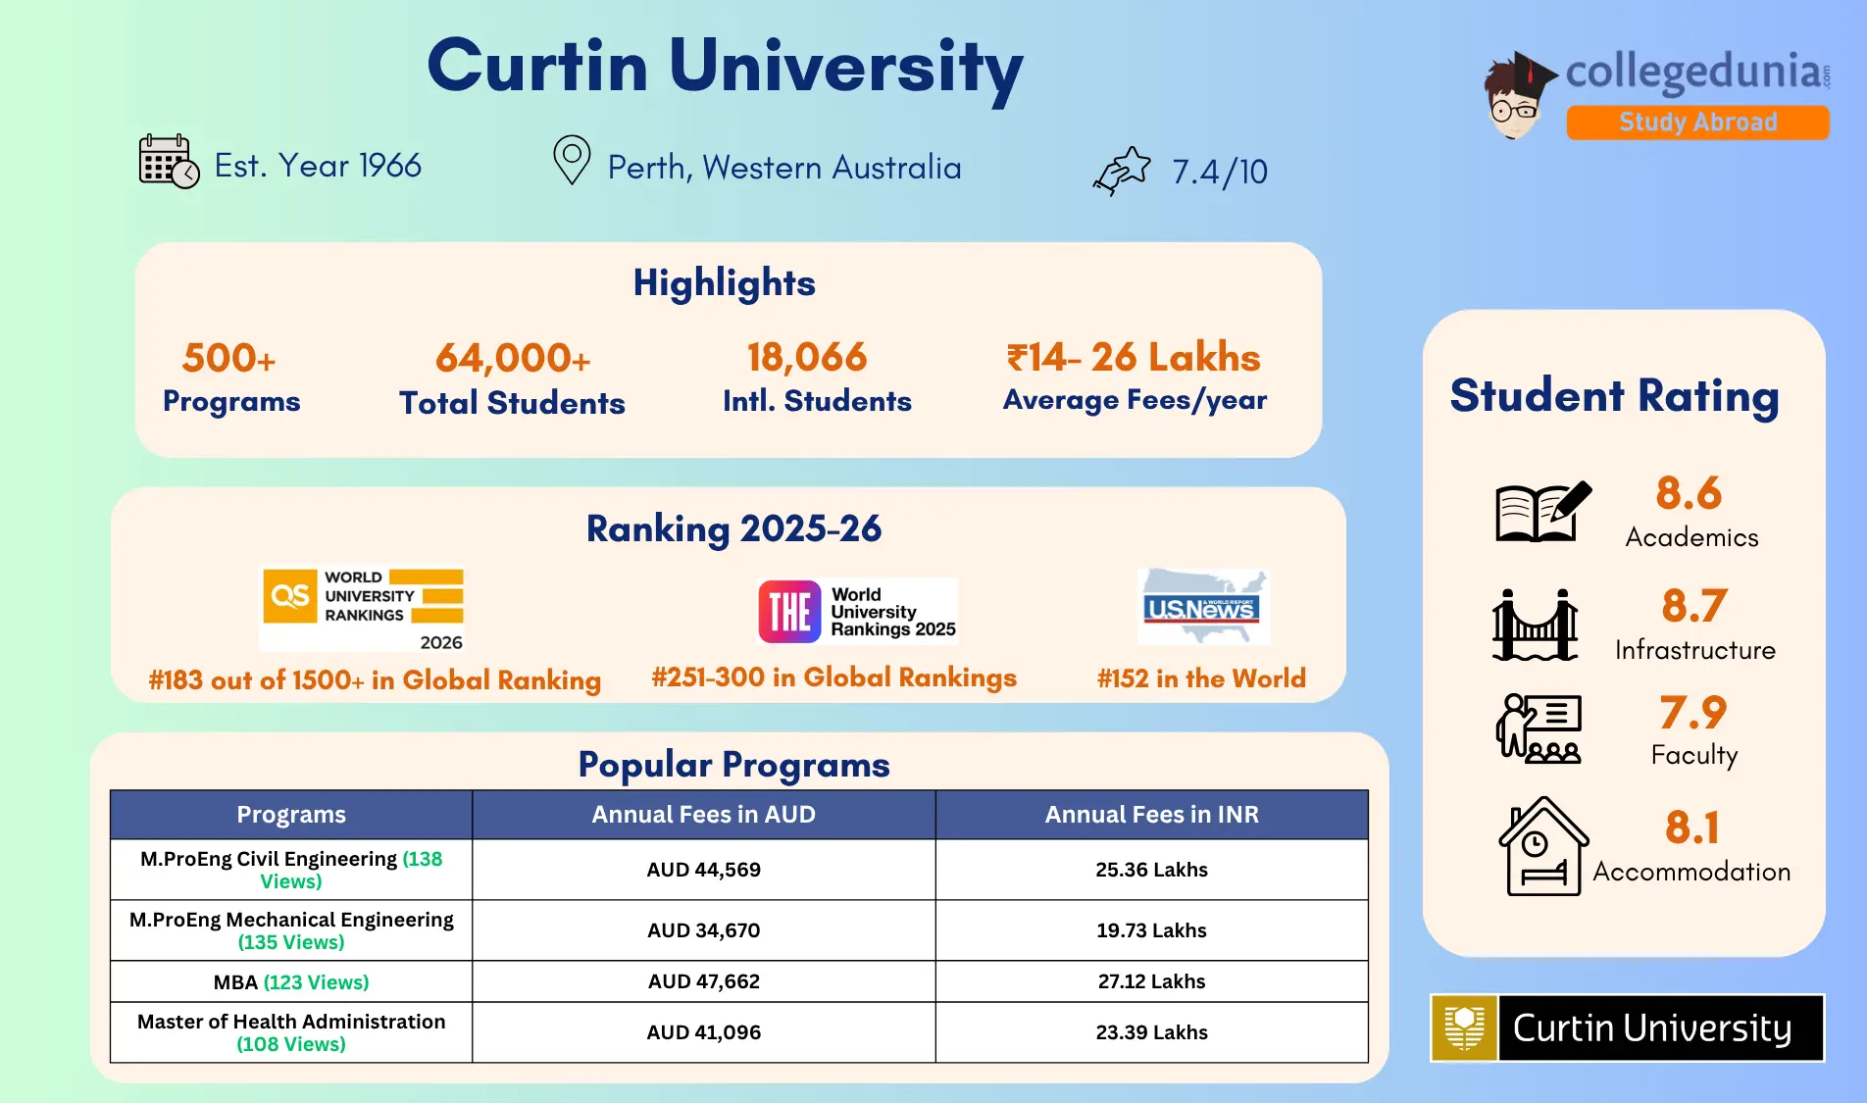Viewport: 1867px width, 1103px height.
Task: Select the Annual Fees in INR header
Action: (1152, 814)
